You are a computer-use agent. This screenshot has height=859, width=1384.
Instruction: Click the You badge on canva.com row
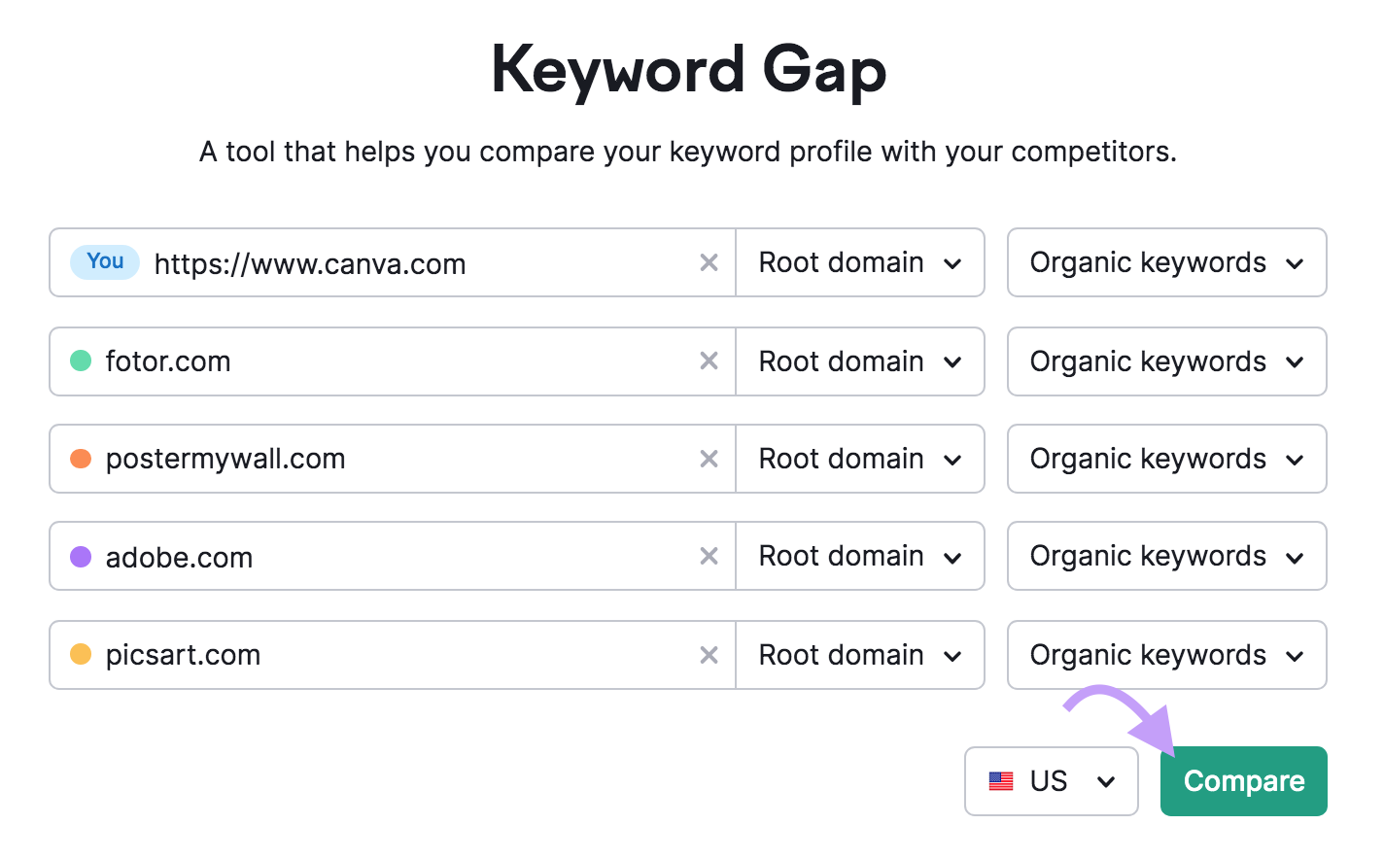(104, 261)
